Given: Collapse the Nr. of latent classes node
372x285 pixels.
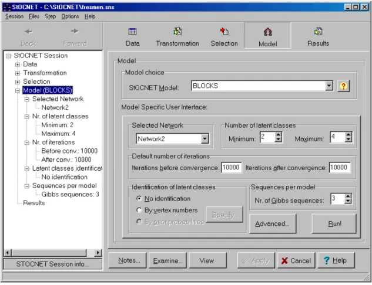Looking at the screenshot, I should pyautogui.click(x=27, y=117).
